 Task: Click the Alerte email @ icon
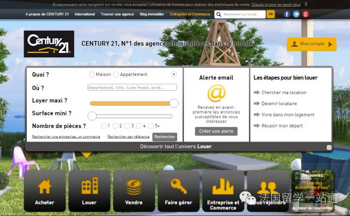(217, 93)
